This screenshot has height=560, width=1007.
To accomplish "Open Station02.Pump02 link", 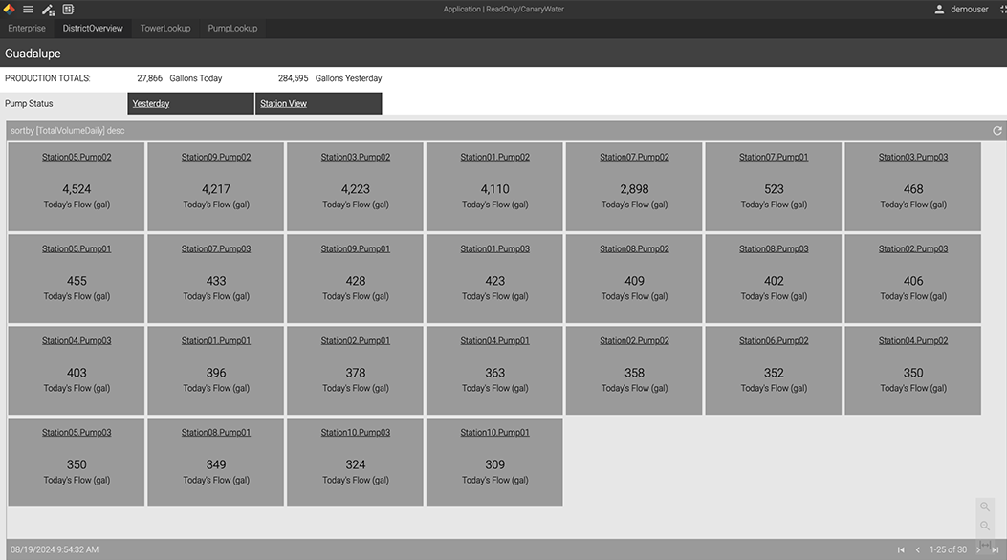I will [x=634, y=340].
